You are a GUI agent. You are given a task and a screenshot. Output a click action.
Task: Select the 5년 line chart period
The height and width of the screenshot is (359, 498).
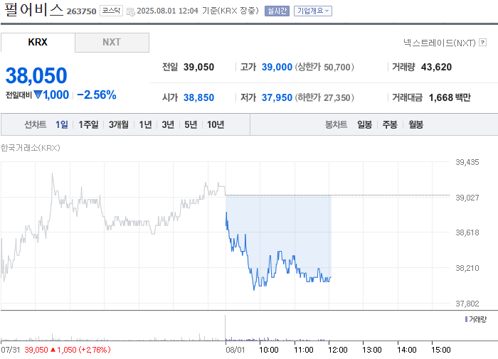point(191,124)
